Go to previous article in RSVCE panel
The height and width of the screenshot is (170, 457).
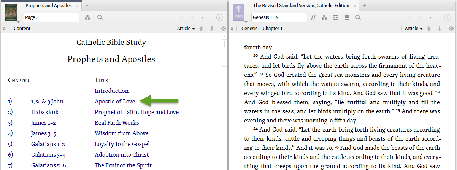pyautogui.click(x=429, y=29)
